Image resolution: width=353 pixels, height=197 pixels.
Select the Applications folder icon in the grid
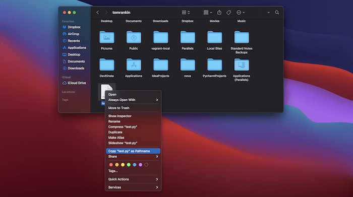[x=134, y=65]
